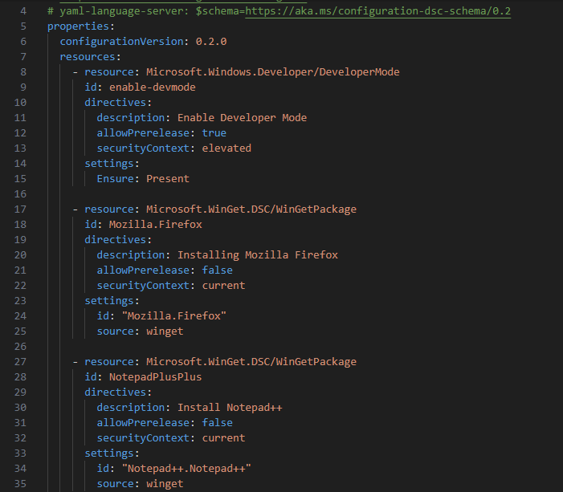Screen dimensions: 563x492
Task: Click the "true" allowPrerelease value
Action: [214, 133]
